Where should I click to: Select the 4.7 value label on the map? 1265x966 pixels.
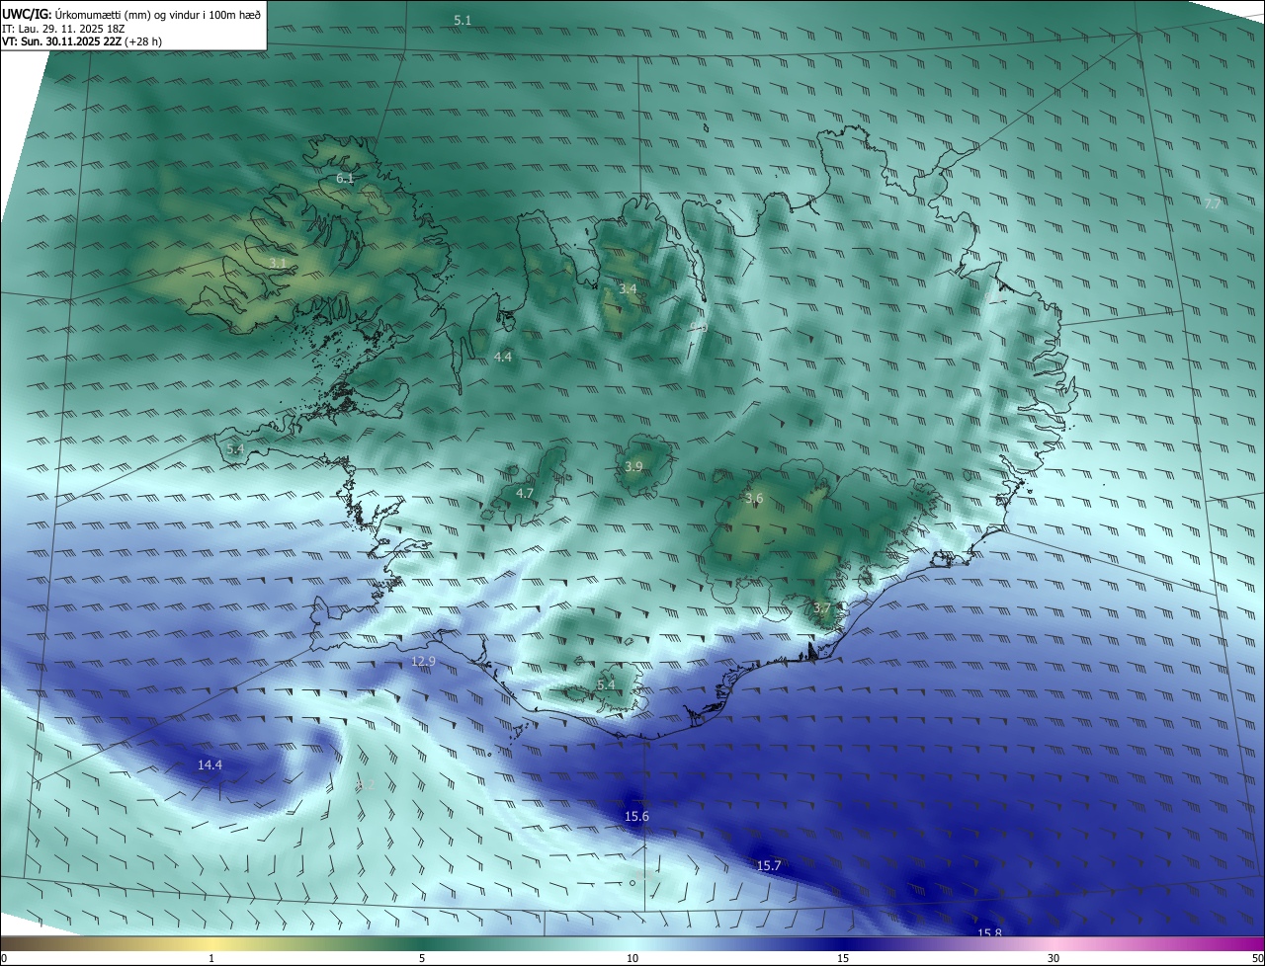525,493
